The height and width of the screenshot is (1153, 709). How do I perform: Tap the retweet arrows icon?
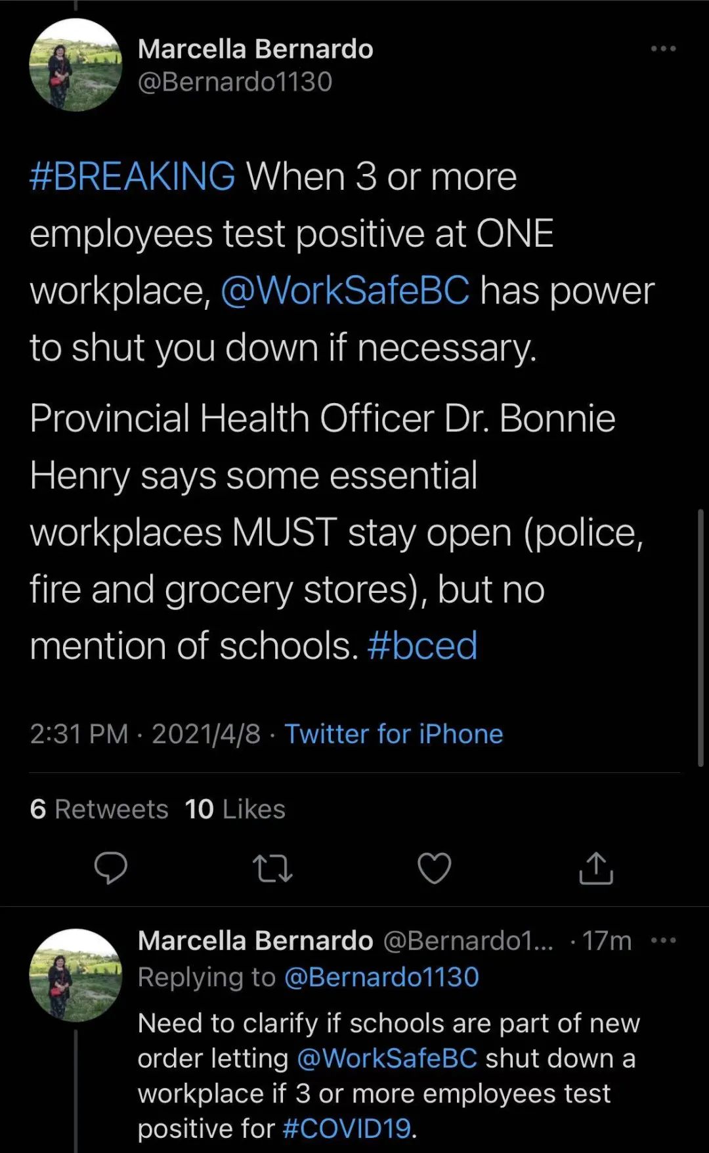click(272, 868)
